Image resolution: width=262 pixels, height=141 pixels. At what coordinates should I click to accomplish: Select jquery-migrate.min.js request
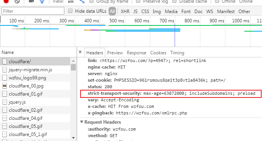(35, 69)
